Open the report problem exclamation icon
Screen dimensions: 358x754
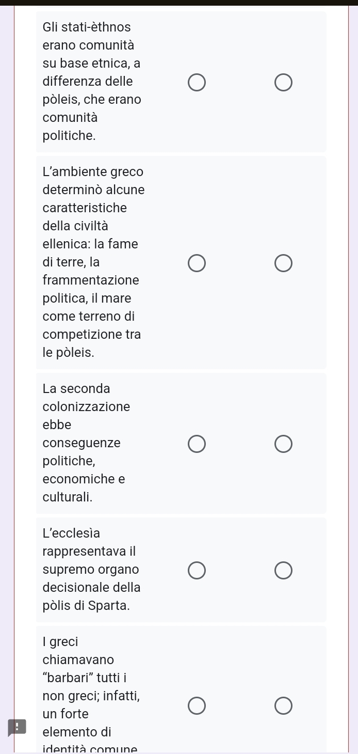click(x=17, y=728)
